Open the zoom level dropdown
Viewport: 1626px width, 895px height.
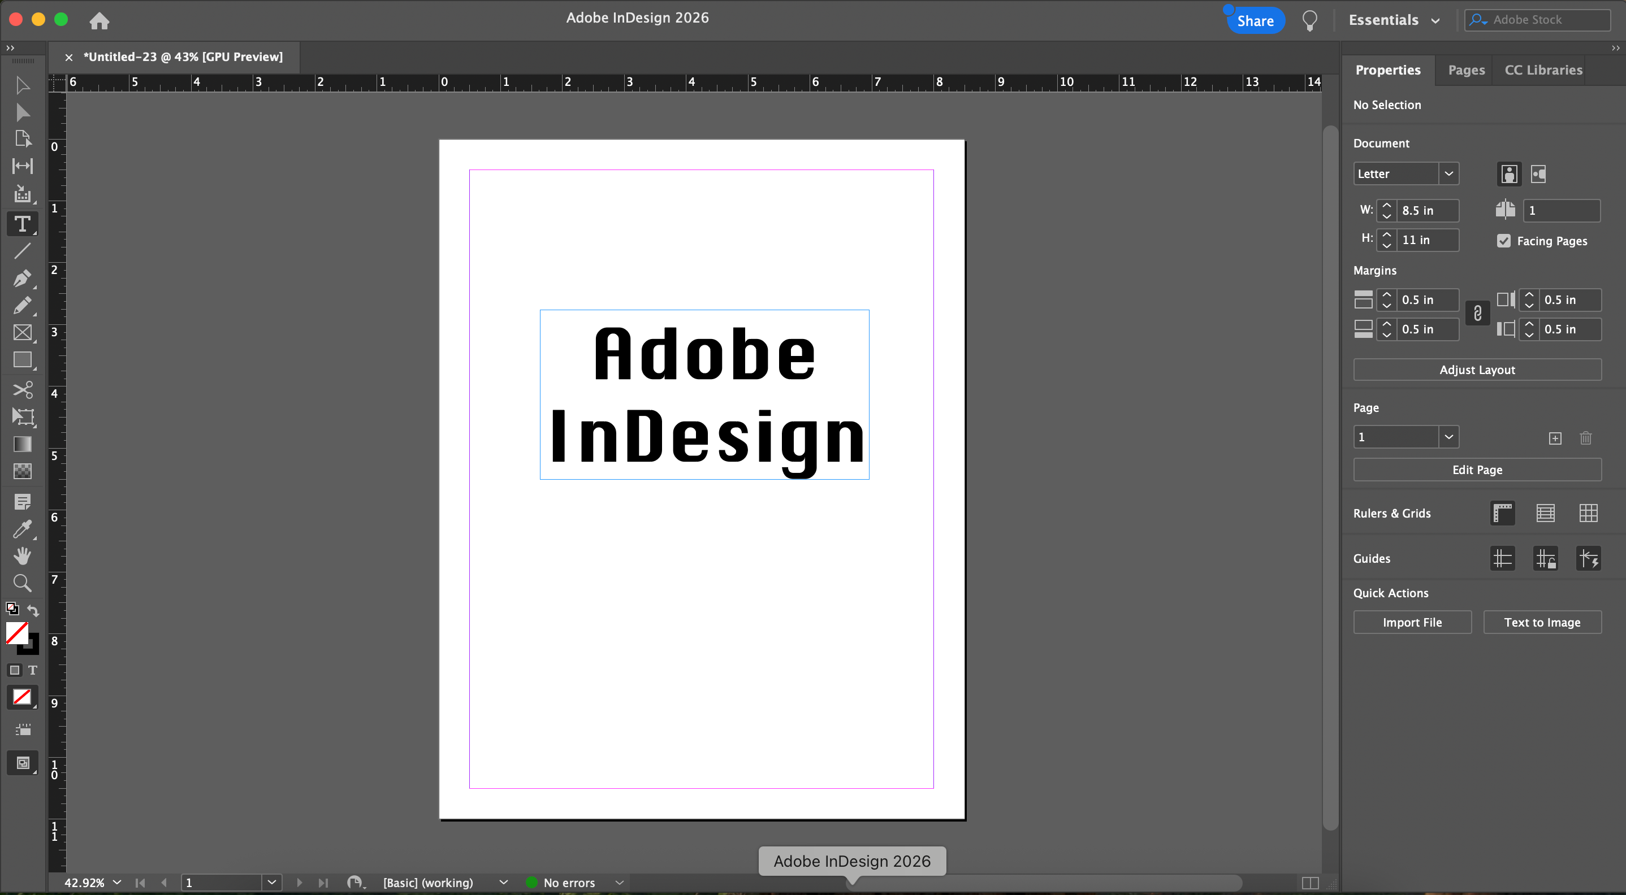(x=117, y=883)
